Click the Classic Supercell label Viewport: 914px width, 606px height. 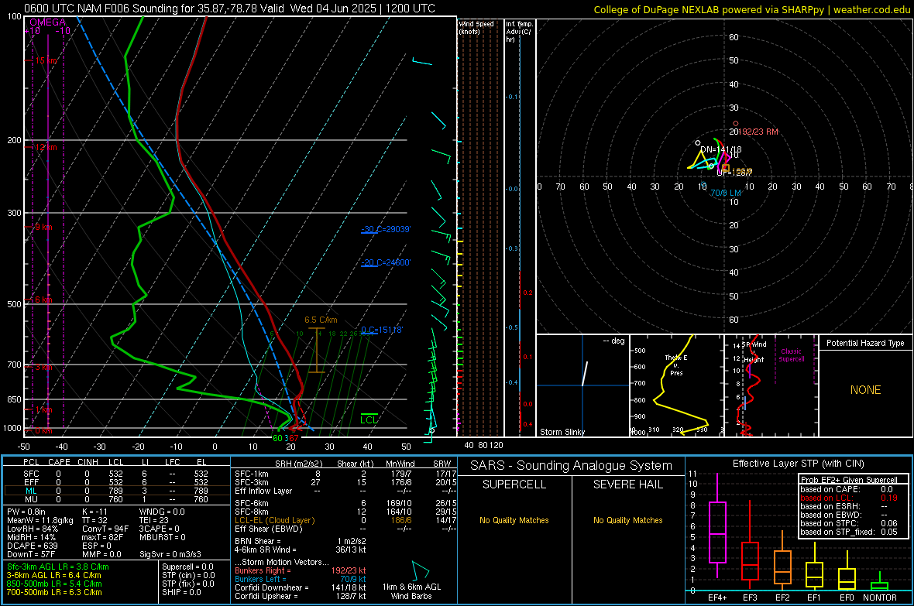click(x=791, y=355)
